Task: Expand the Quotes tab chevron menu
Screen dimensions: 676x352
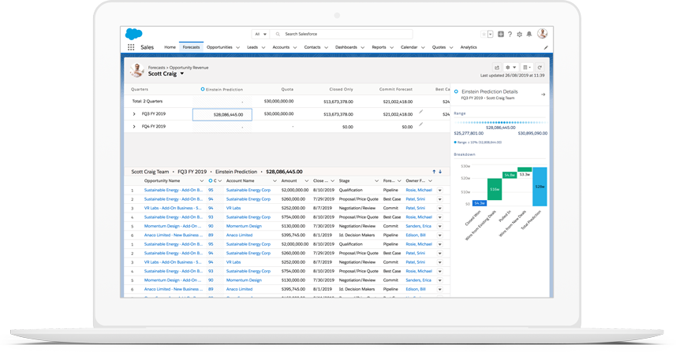Action: point(451,48)
